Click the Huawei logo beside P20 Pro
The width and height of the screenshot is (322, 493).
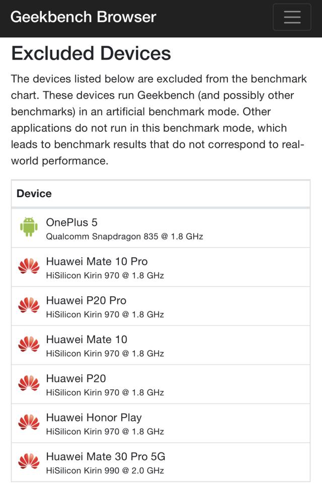pos(29,305)
